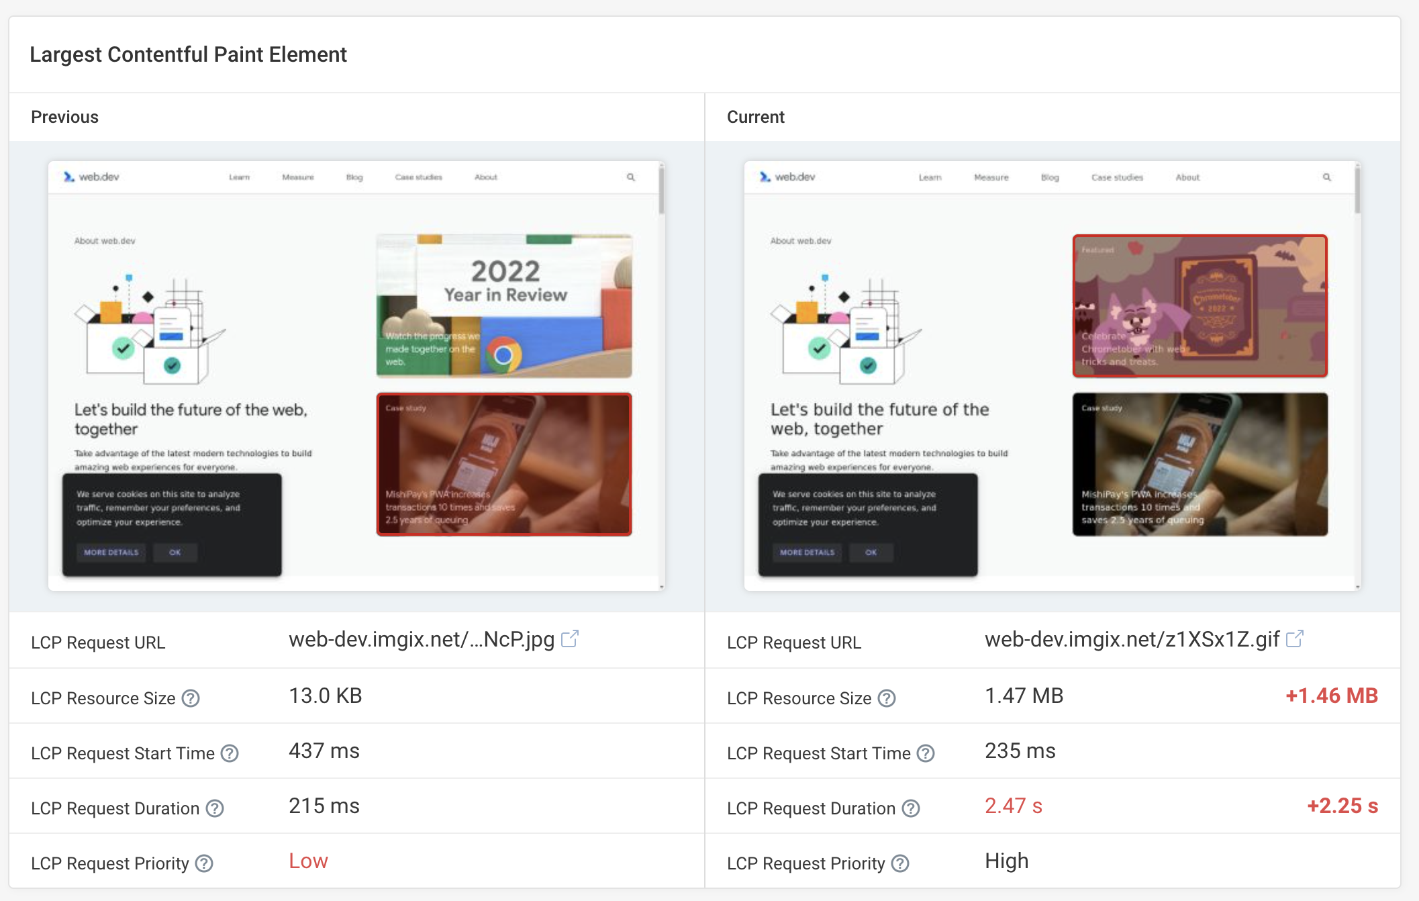Click help icon for Previous LCP Resource Size

click(x=191, y=698)
